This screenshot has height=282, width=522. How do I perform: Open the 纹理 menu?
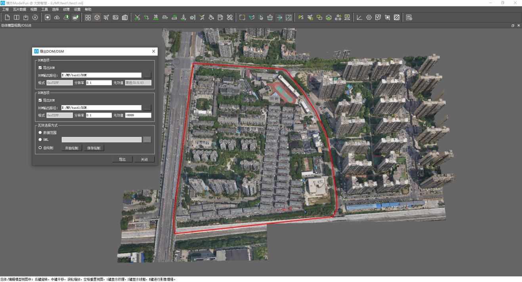(66, 9)
